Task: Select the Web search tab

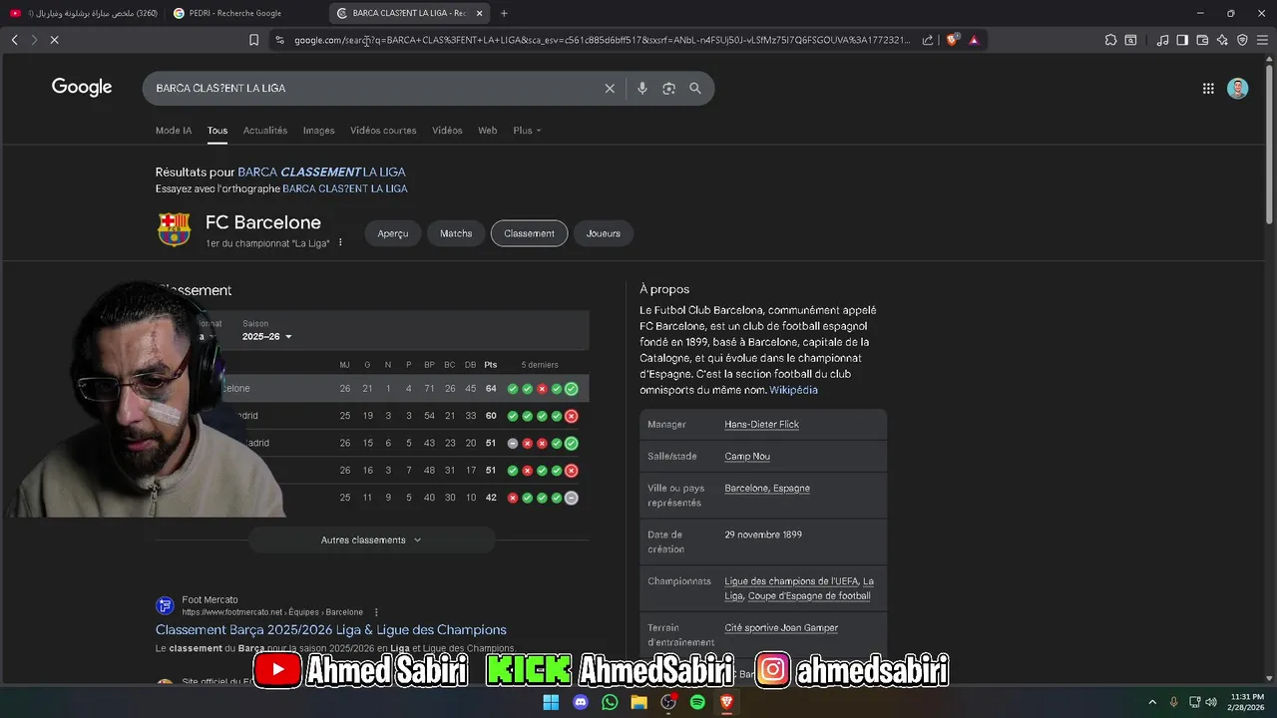Action: coord(487,131)
